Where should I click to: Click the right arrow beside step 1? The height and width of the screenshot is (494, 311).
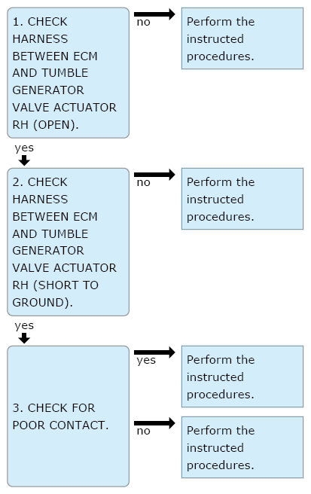[x=154, y=14]
